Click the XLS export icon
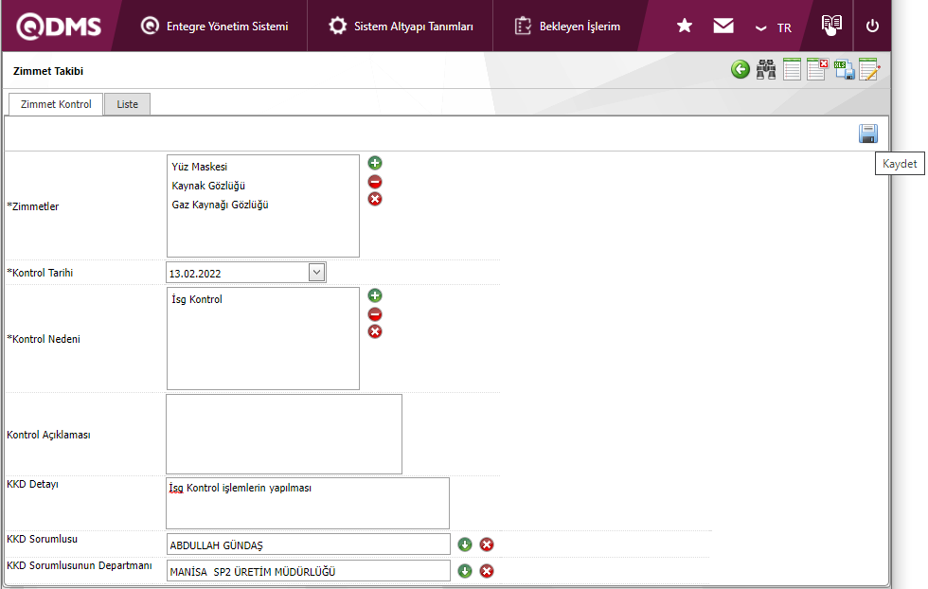The image size is (928, 589). tap(844, 69)
